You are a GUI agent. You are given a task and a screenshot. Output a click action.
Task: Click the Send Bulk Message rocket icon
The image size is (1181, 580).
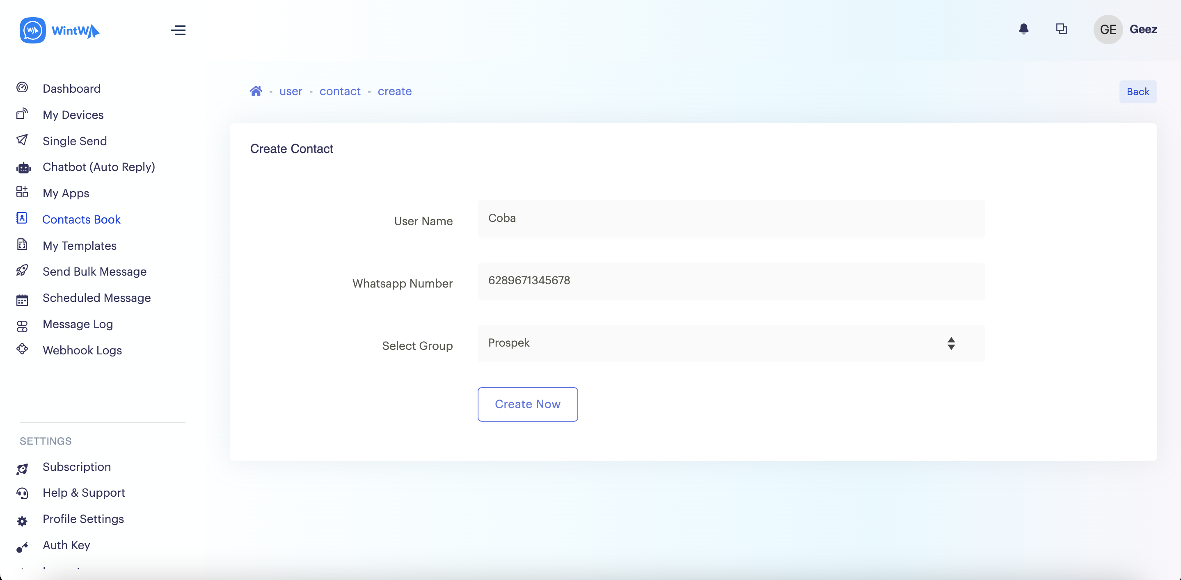tap(22, 271)
